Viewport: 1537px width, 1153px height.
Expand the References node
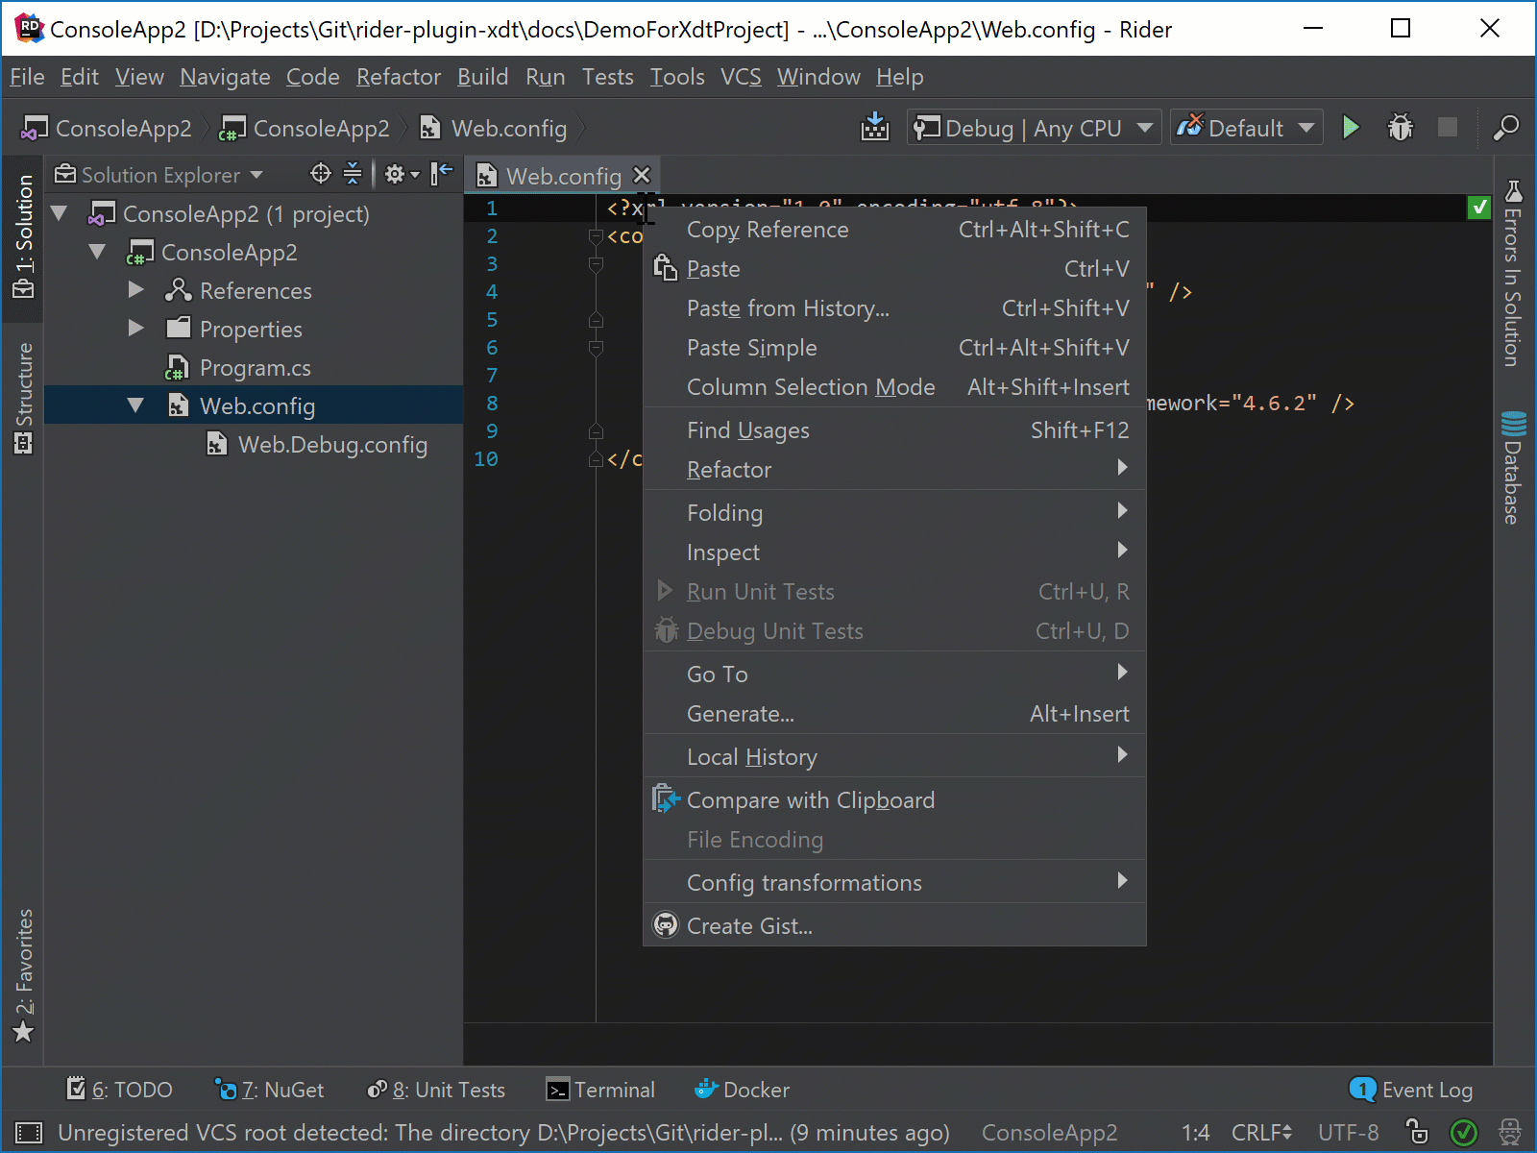click(x=135, y=290)
